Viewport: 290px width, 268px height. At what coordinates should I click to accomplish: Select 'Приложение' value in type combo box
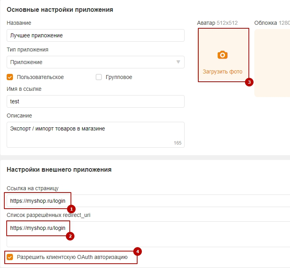pyautogui.click(x=26, y=62)
